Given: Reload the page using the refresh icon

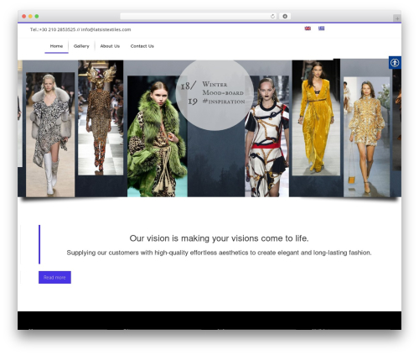Looking at the screenshot, I should [x=272, y=16].
